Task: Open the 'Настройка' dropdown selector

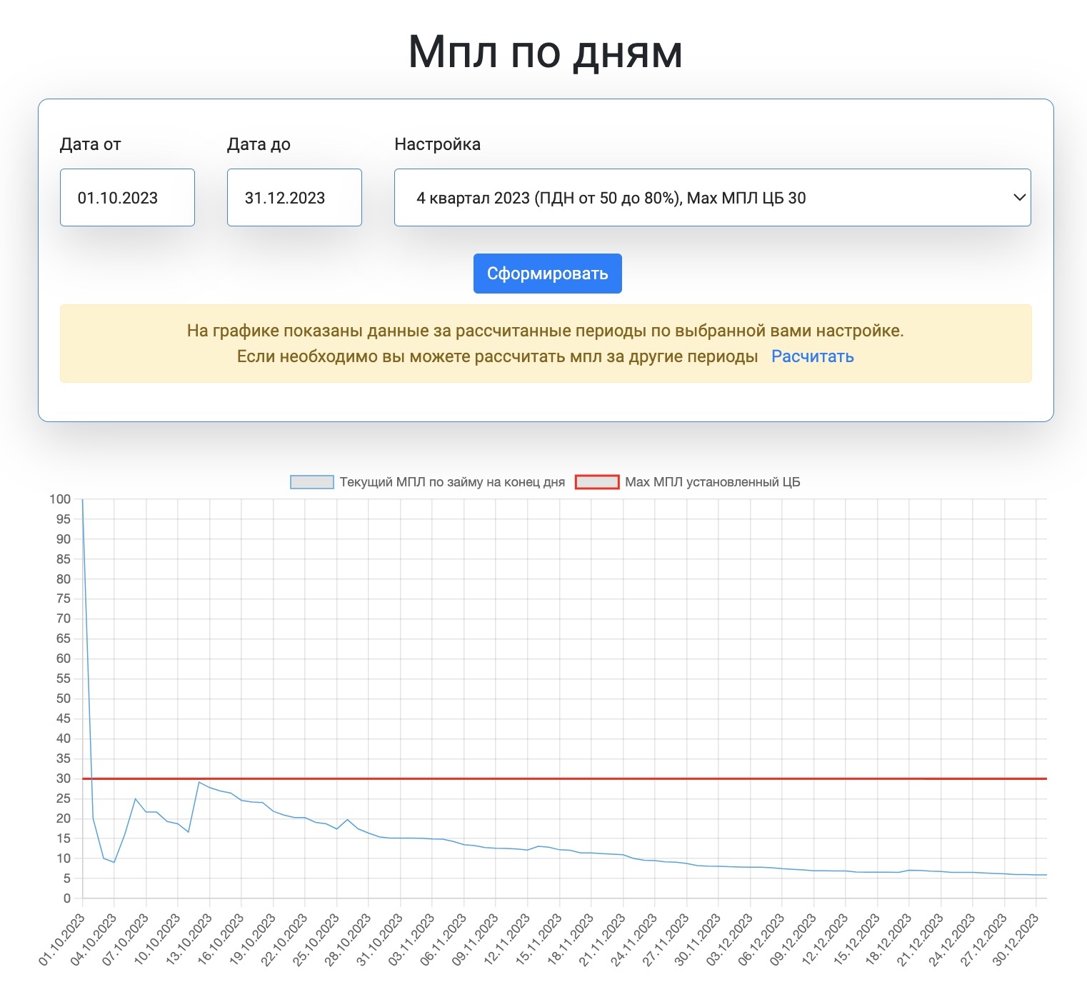Action: [x=712, y=198]
